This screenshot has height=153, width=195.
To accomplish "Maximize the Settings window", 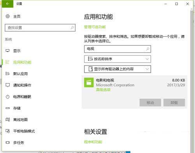I will click(177, 4).
